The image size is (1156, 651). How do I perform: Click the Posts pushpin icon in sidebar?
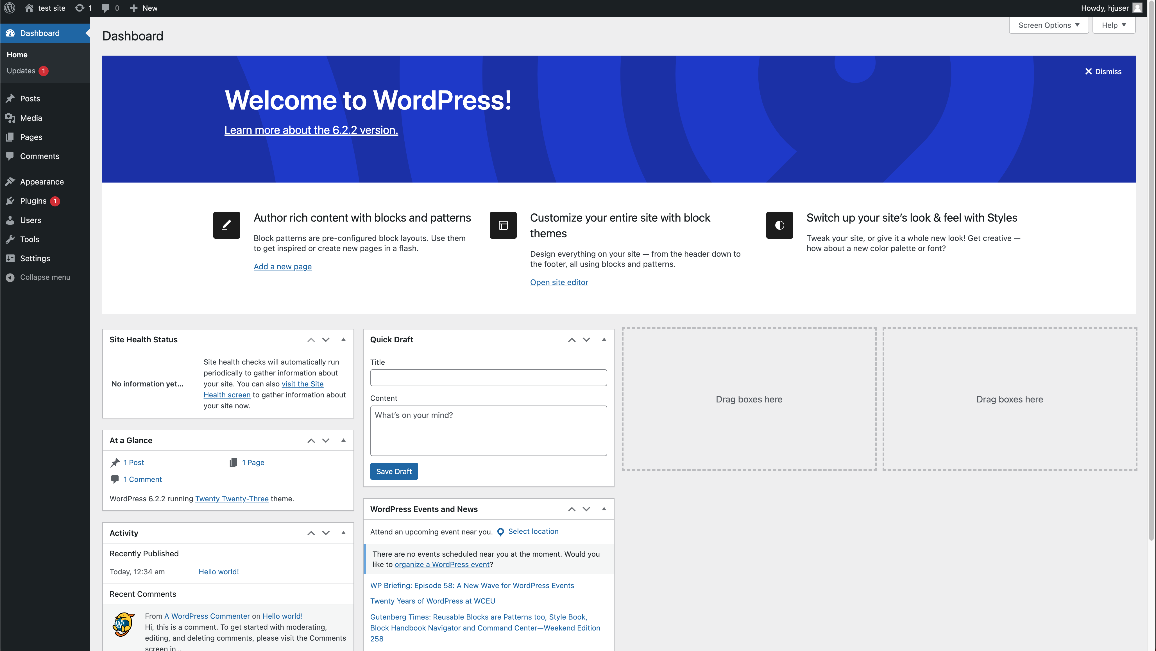(10, 99)
